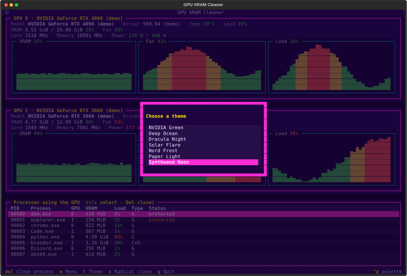Select the Solar Flare theme
This screenshot has width=407, height=276.
[203, 145]
